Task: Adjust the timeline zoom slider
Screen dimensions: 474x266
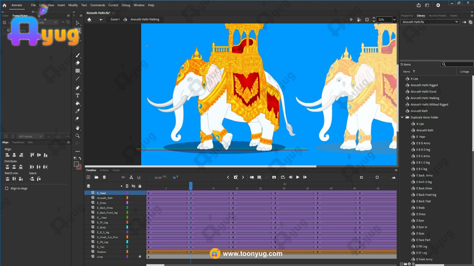Action: (377, 177)
